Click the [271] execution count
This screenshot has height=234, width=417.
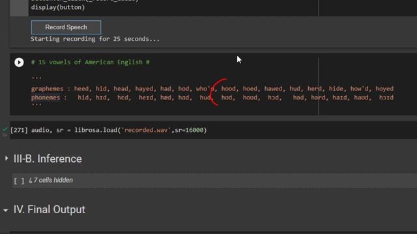click(x=19, y=130)
